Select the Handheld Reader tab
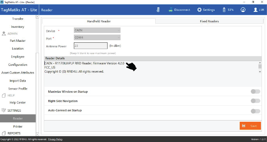The image size is (267, 142). coord(99,21)
